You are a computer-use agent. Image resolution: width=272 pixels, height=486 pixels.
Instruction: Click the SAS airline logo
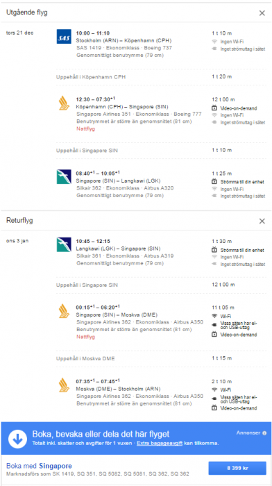tap(64, 37)
